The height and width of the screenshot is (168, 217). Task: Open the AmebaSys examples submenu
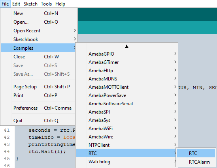126,120
